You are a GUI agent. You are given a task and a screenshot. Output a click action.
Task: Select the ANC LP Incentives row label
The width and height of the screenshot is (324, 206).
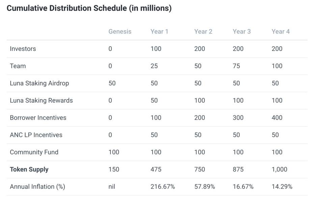pyautogui.click(x=36, y=135)
